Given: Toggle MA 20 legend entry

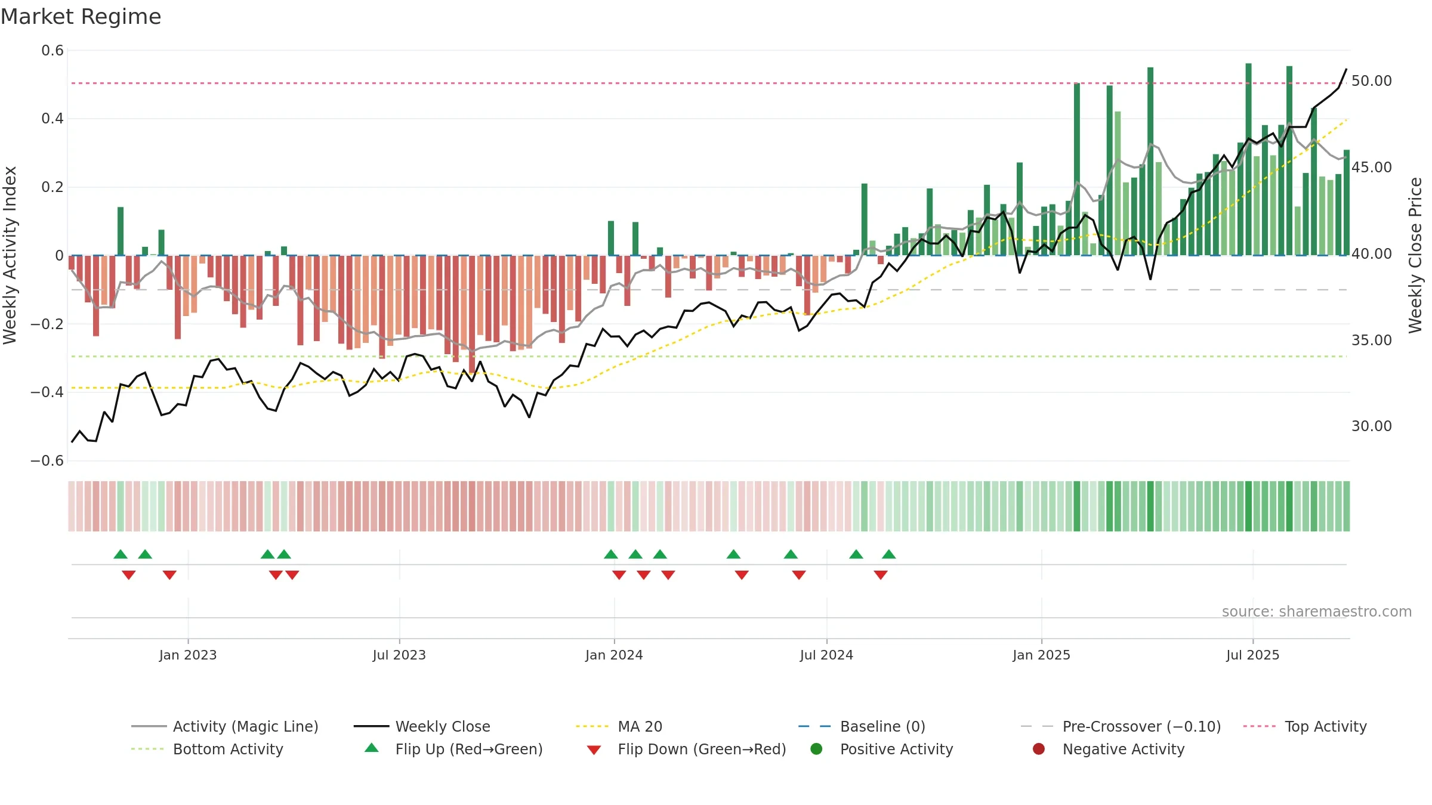Looking at the screenshot, I should (619, 726).
